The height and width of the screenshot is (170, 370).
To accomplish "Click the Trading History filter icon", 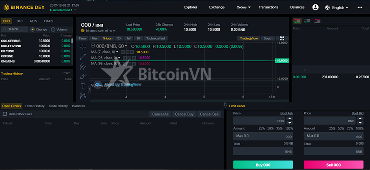I will tap(67, 73).
